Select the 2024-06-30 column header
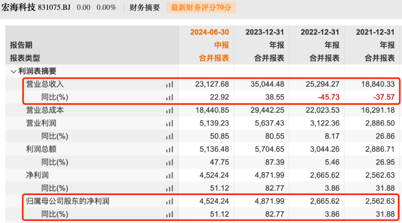Screen dimensions: 402x223 click(210, 32)
